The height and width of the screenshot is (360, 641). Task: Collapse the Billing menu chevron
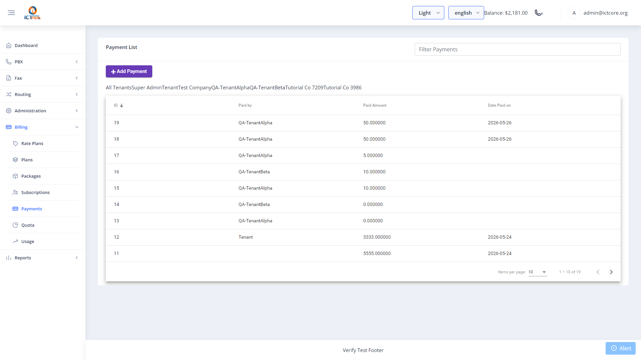[x=77, y=127]
